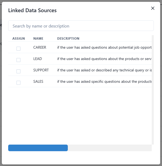
Task: Select the SALES name cell
Action: (x=38, y=82)
